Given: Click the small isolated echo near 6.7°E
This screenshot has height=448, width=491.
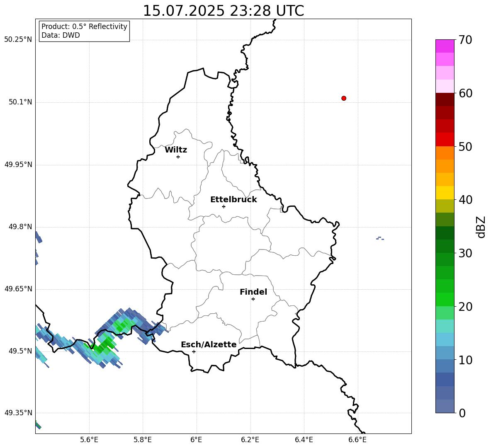Looking at the screenshot, I should [x=380, y=238].
